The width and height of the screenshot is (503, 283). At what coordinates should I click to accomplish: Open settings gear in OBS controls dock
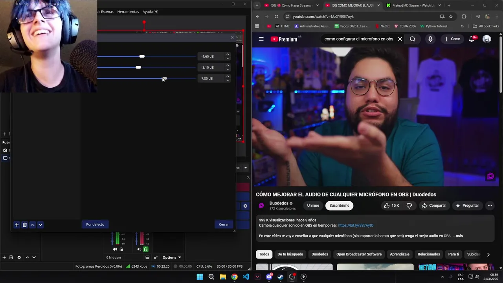(245, 206)
